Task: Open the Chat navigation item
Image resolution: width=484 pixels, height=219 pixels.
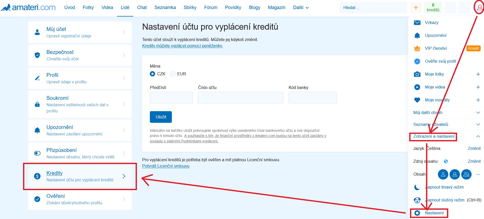Action: tap(142, 8)
